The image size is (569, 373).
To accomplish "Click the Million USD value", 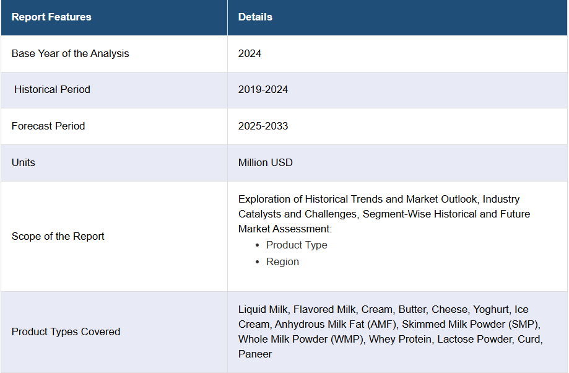I will 265,162.
